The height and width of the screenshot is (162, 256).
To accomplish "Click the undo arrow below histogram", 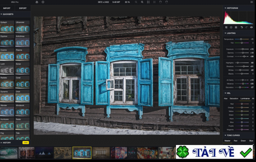I will 242,27.
